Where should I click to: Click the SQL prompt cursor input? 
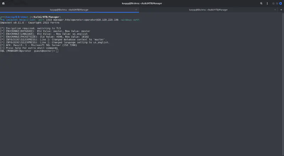57,51
